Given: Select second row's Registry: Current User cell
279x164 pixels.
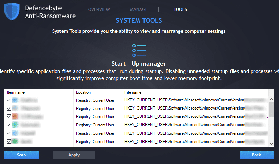Looking at the screenshot, I should point(95,108).
